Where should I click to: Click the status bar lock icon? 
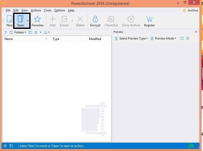(5, 146)
